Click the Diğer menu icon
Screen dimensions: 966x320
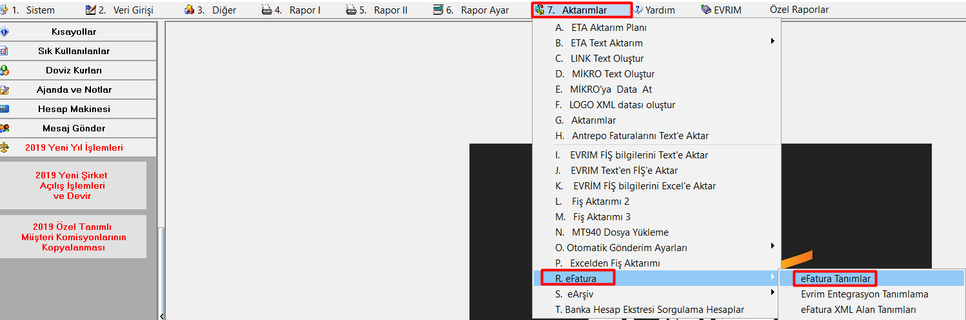(x=189, y=10)
